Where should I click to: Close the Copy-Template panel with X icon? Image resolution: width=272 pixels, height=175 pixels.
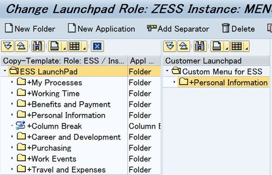click(x=97, y=46)
